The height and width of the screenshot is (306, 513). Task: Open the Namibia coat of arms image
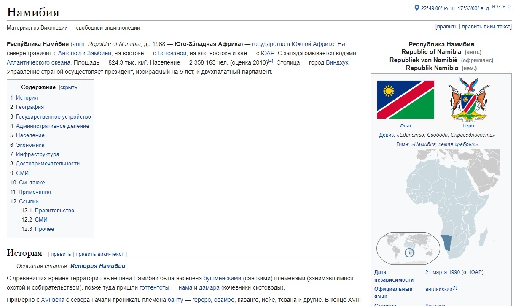click(x=468, y=100)
